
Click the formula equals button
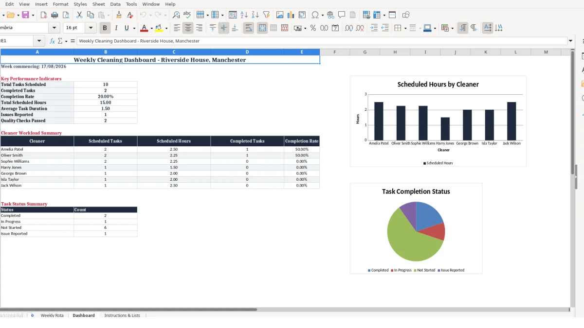[x=73, y=41]
